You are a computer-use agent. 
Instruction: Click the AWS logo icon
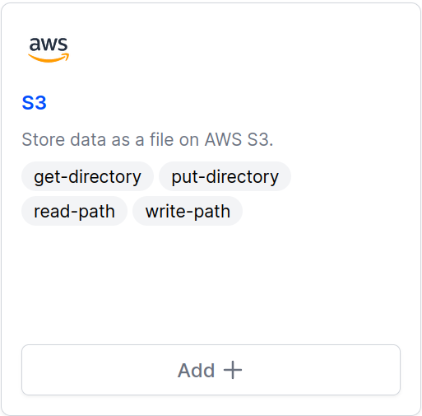(x=49, y=49)
